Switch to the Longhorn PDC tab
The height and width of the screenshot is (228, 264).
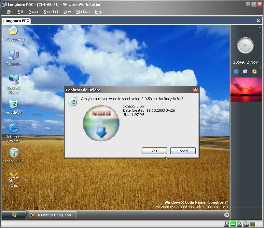tap(16, 21)
